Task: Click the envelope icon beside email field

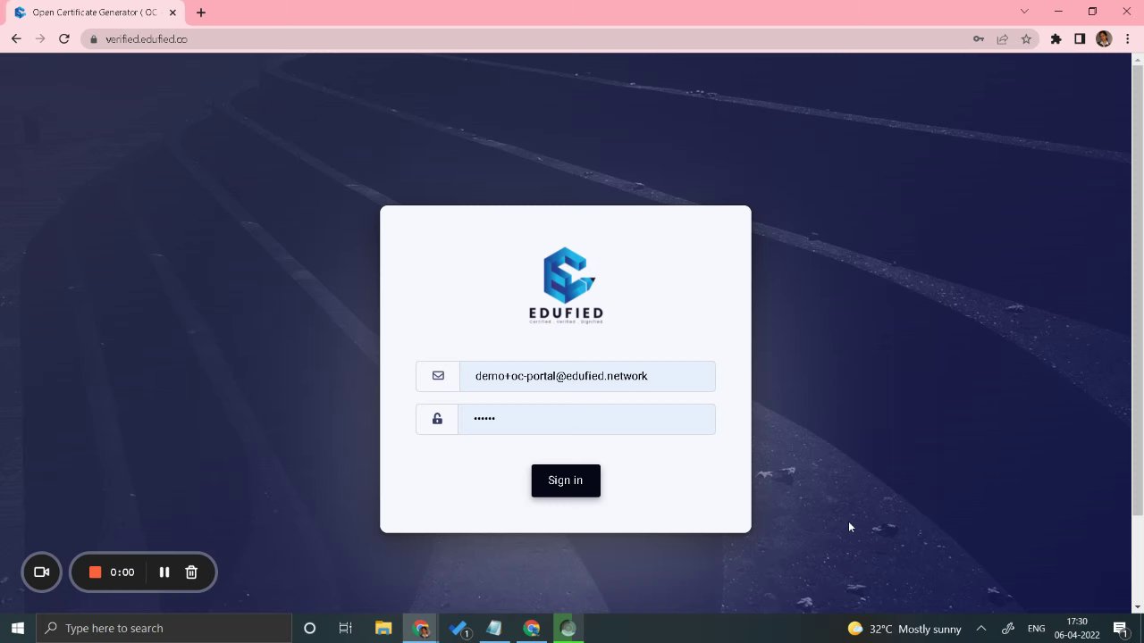Action: (x=438, y=376)
